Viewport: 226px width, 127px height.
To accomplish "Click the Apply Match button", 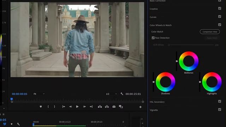I will [212, 38].
